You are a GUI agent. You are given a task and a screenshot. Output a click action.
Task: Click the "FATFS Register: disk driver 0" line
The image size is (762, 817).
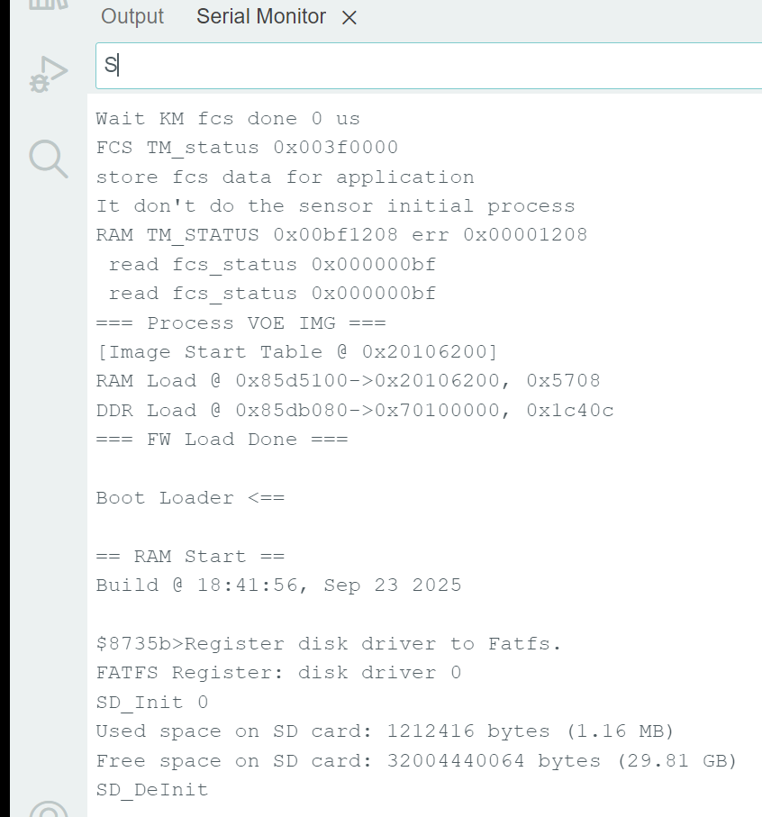click(x=278, y=673)
